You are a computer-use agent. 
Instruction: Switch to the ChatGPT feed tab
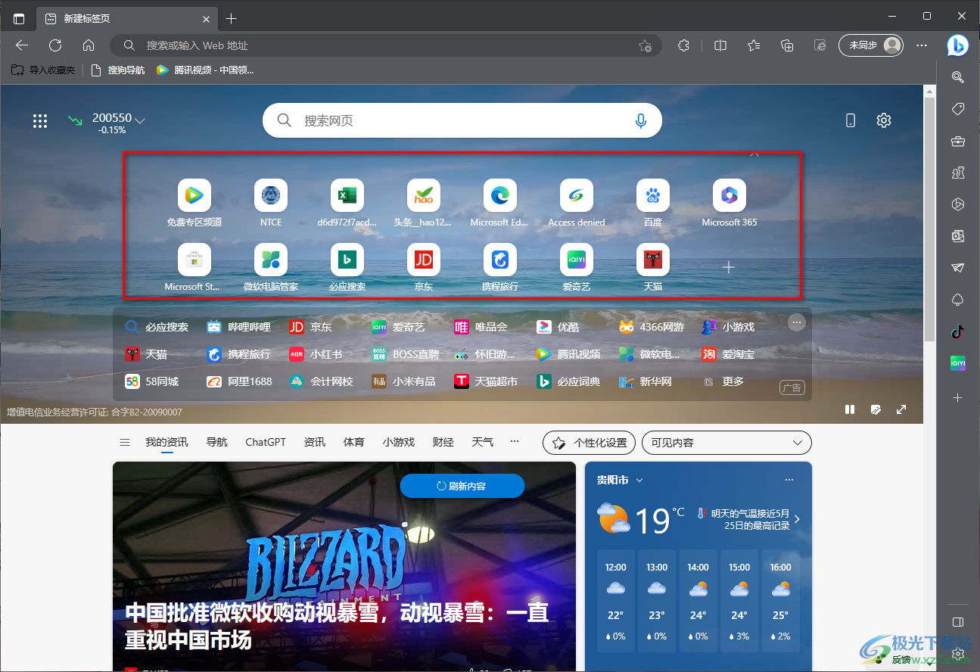tap(266, 442)
